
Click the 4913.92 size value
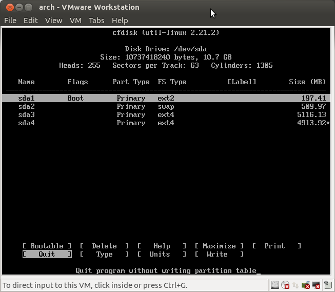coord(311,123)
